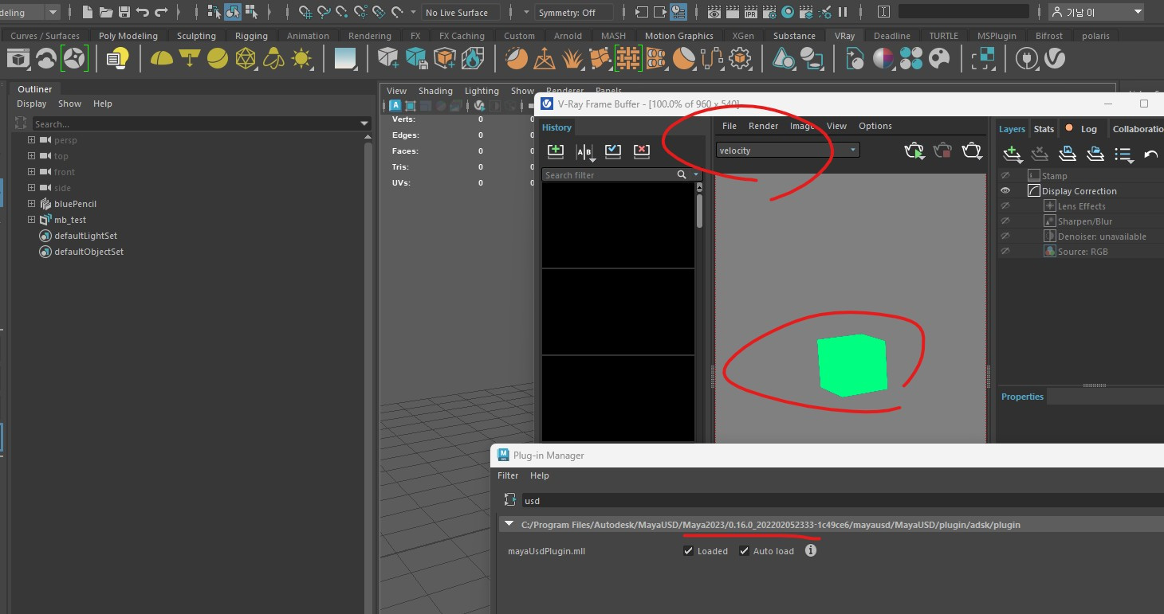Viewport: 1164px width, 614px height.
Task: Expand the persp camera node
Action: pyautogui.click(x=32, y=140)
